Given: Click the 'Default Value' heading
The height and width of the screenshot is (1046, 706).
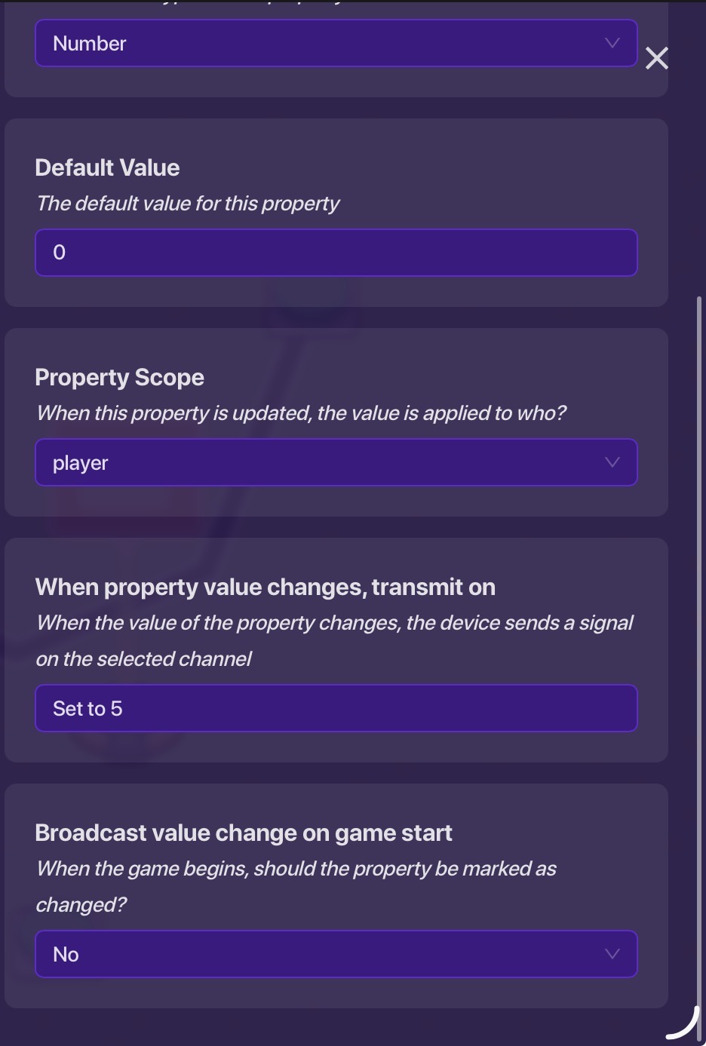Looking at the screenshot, I should (x=107, y=167).
